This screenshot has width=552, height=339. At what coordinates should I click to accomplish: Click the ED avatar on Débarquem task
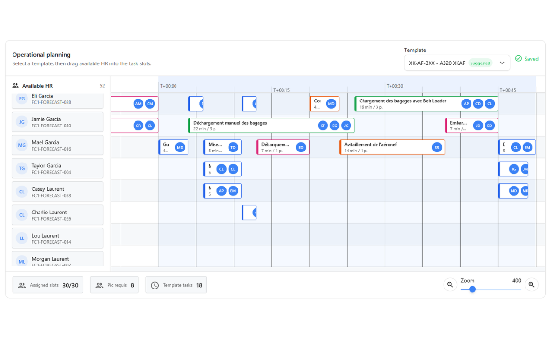pos(301,147)
